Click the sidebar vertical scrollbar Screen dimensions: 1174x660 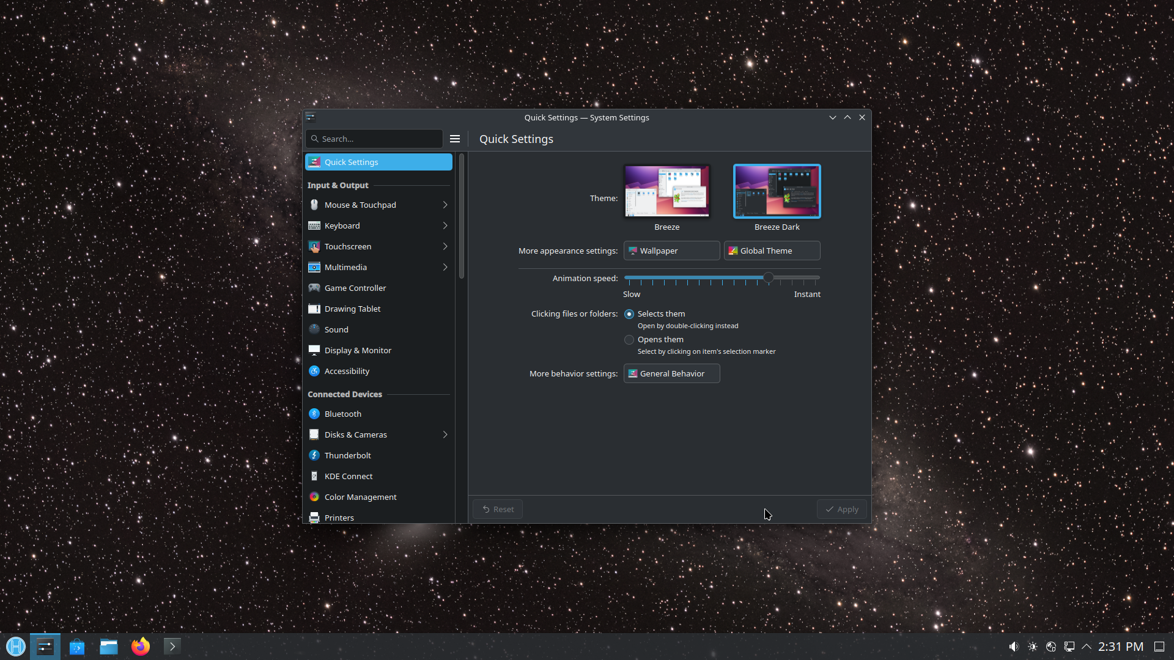click(x=462, y=216)
